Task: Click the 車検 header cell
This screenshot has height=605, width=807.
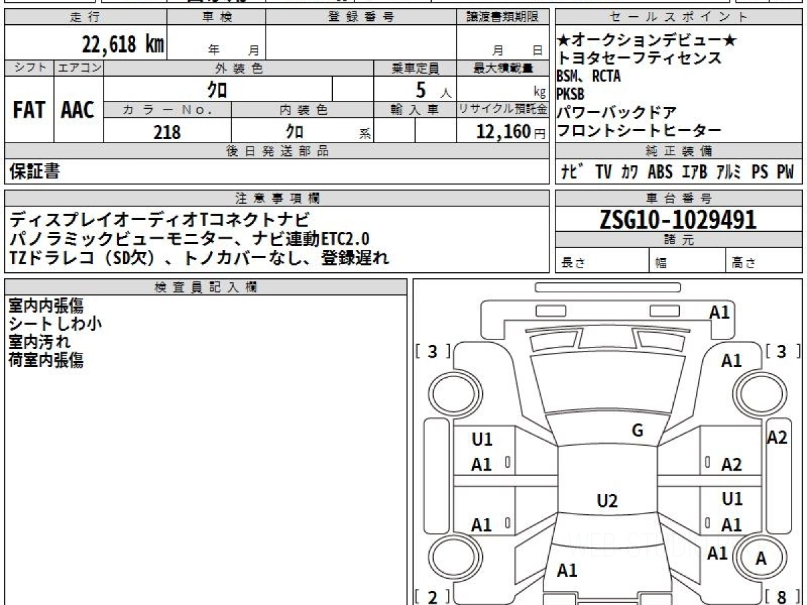Action: (x=217, y=17)
